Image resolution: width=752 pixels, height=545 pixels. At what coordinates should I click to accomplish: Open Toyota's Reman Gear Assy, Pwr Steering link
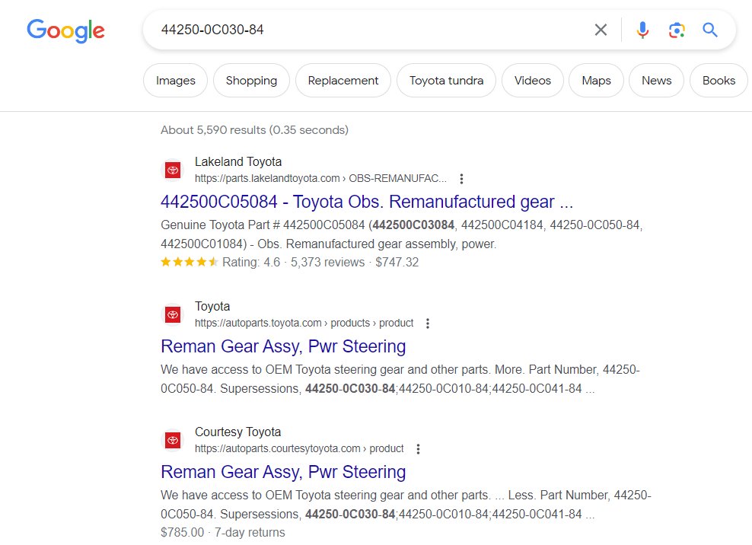point(283,346)
